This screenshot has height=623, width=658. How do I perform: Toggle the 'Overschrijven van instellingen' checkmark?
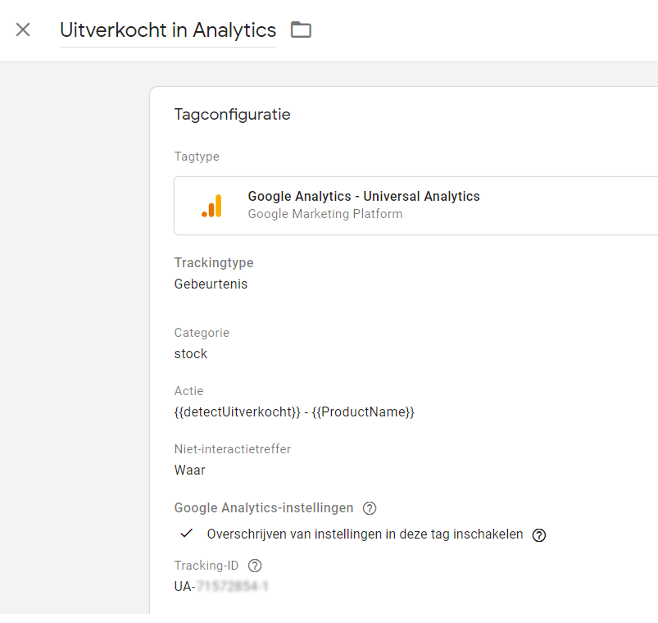pos(186,534)
